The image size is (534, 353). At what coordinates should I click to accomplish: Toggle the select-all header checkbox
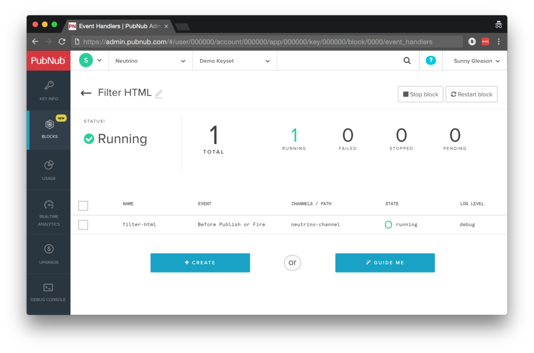coord(83,206)
